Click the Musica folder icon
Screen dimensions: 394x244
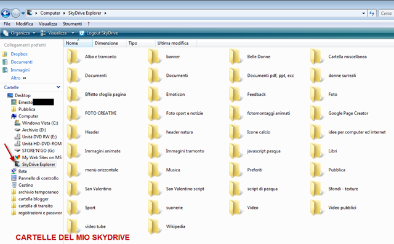pyautogui.click(x=155, y=170)
